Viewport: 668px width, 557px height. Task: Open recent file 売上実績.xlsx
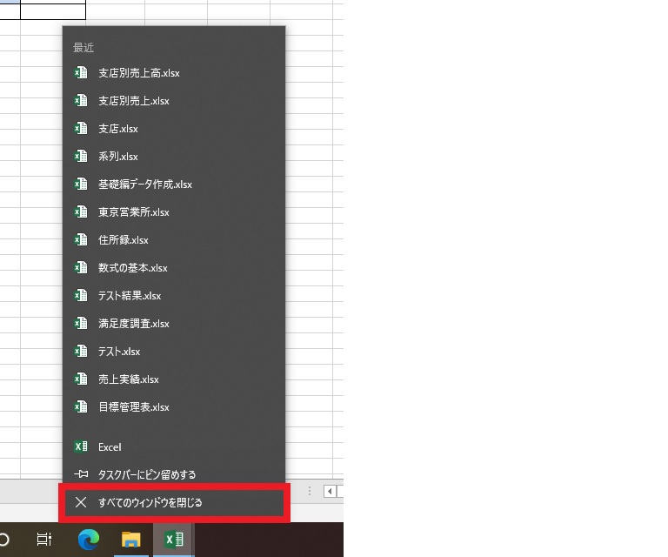174,379
